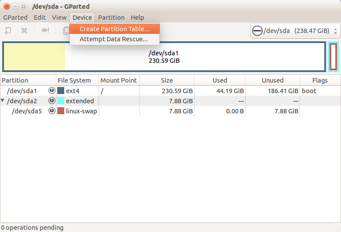
Task: Sort by the Used column header
Action: coord(220,80)
